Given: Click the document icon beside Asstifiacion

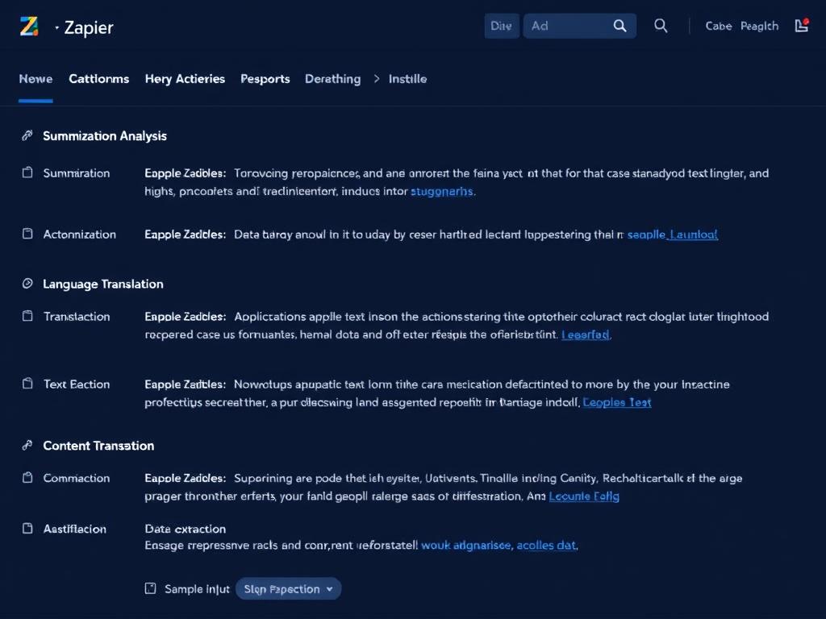Looking at the screenshot, I should point(27,529).
